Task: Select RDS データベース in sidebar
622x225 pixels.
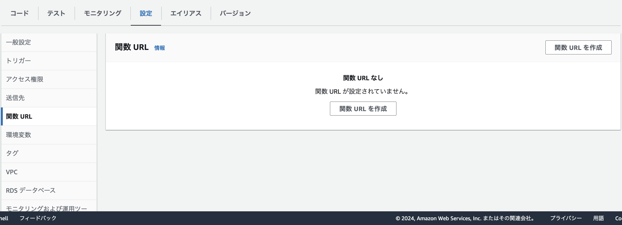Action: pos(31,190)
